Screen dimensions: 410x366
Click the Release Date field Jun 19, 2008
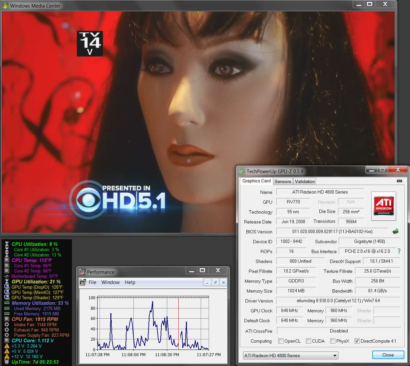[293, 222]
